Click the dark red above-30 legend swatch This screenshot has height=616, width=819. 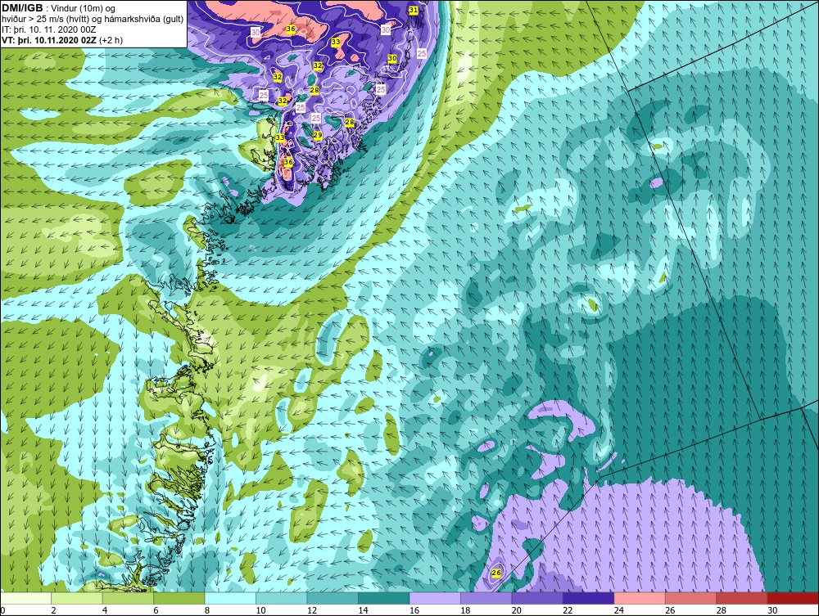794,598
